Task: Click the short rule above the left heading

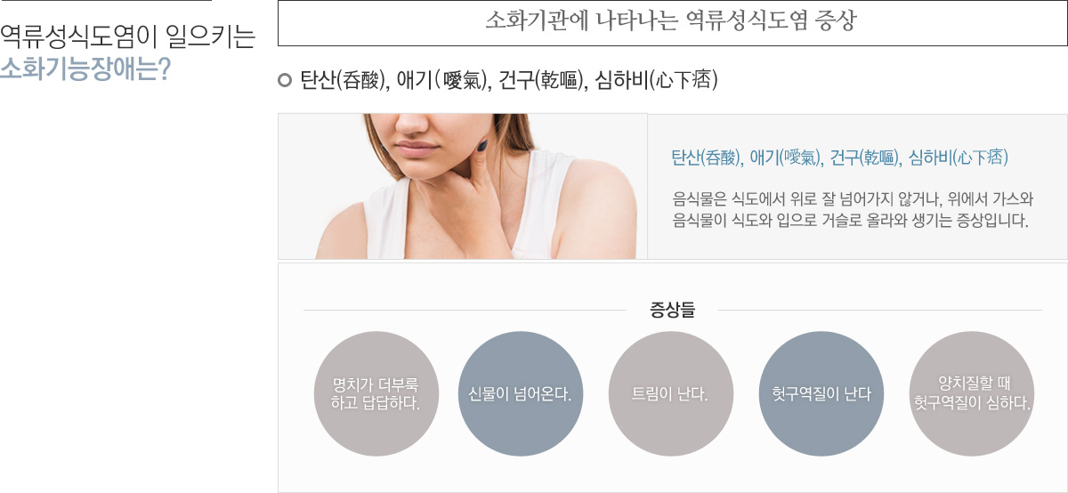Action: [x=106, y=1]
